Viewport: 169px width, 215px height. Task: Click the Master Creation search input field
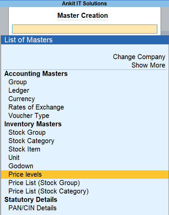[84, 29]
